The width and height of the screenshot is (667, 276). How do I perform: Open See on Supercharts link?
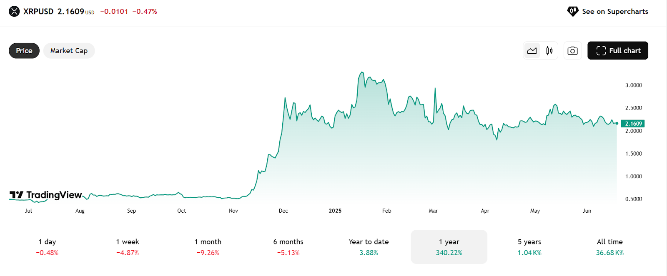(x=615, y=12)
